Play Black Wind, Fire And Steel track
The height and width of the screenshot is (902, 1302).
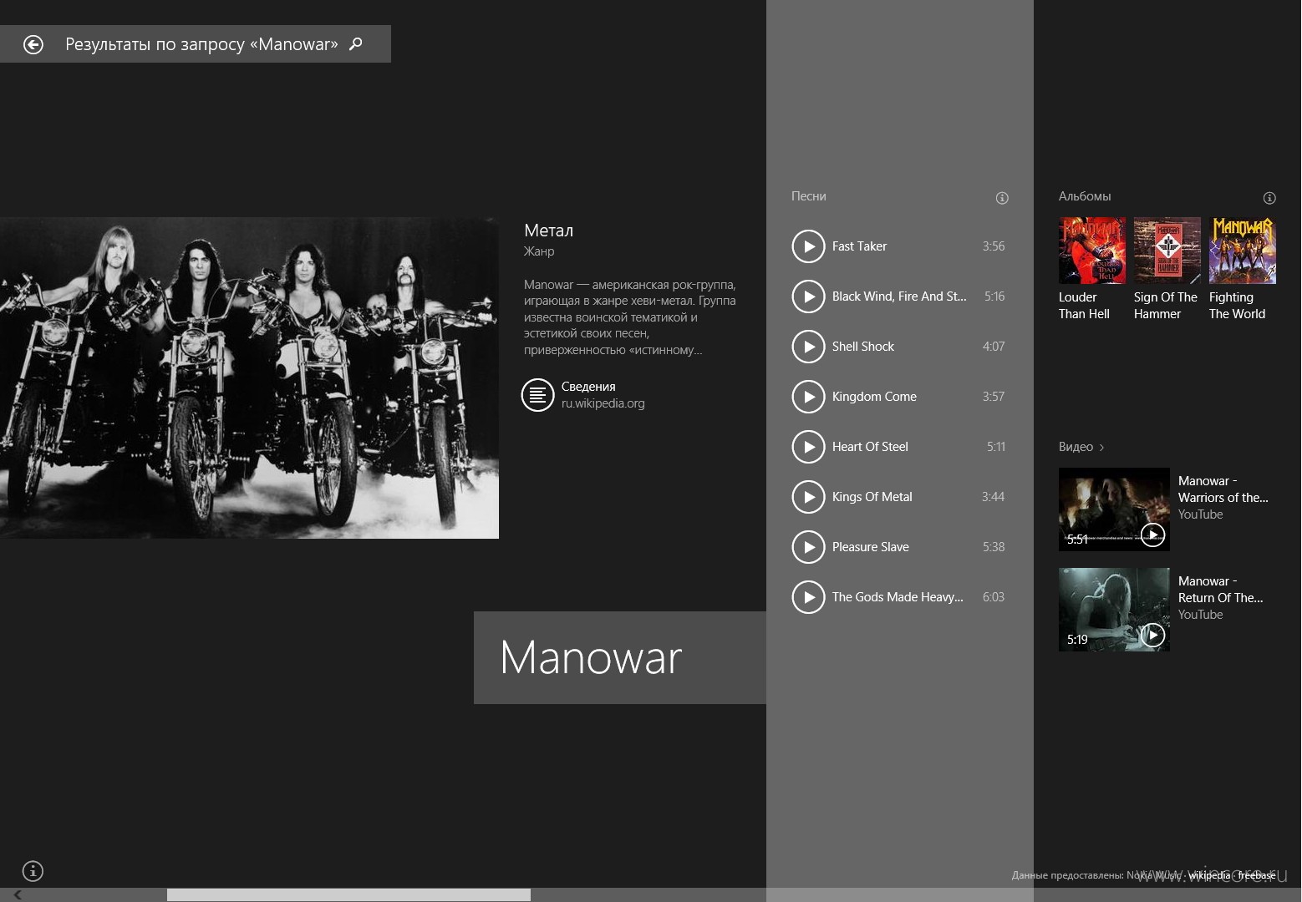(x=808, y=296)
